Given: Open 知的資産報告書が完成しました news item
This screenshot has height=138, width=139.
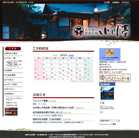Looking at the screenshot, I should pos(48,112).
